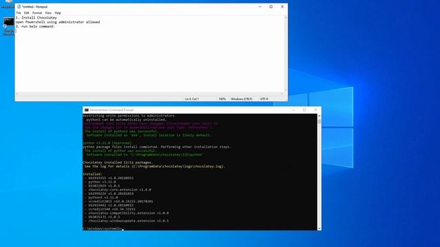Open the File menu in Notepad

pyautogui.click(x=19, y=13)
